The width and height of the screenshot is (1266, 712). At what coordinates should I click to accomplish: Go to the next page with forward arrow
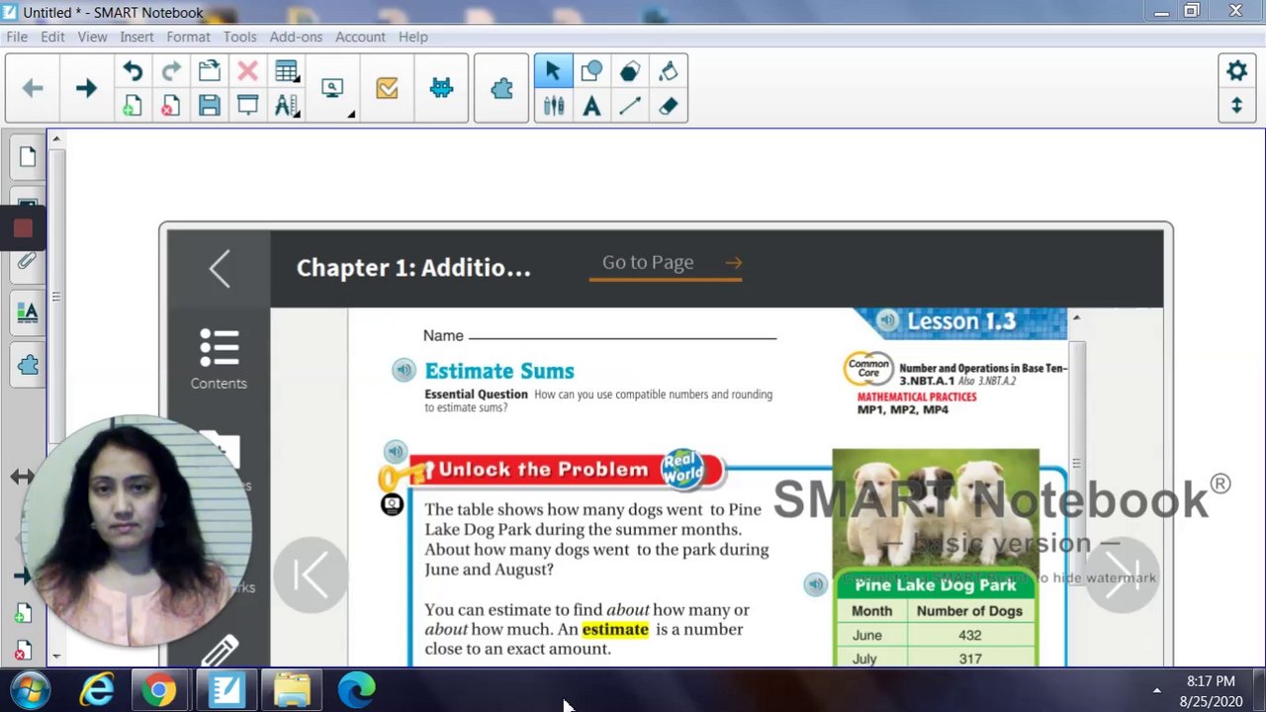(86, 89)
